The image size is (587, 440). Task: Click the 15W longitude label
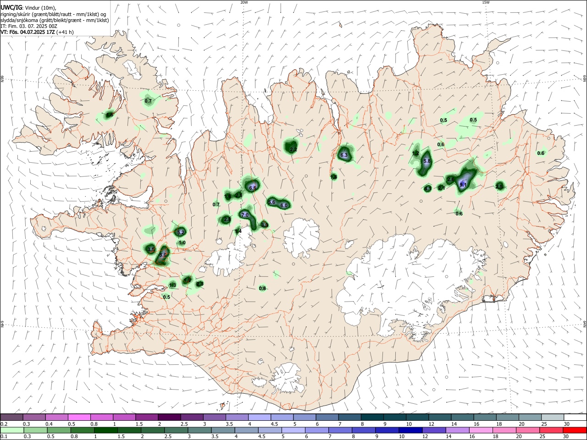(x=486, y=2)
